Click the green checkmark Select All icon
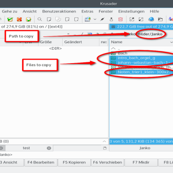The image size is (173, 173). point(10,19)
